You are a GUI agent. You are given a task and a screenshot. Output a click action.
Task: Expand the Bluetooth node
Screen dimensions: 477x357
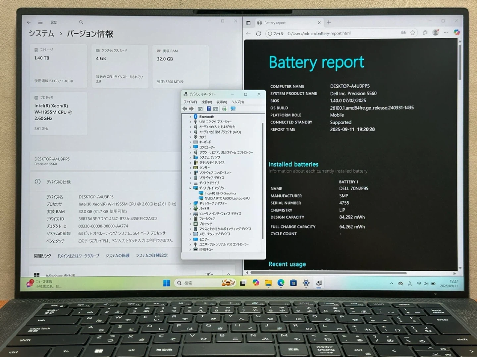[x=190, y=117]
